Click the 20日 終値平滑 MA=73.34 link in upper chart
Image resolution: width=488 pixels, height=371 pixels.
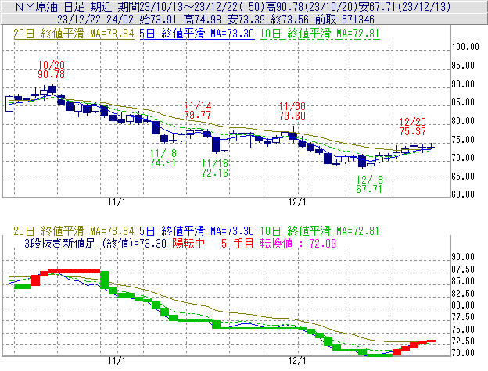(x=74, y=34)
